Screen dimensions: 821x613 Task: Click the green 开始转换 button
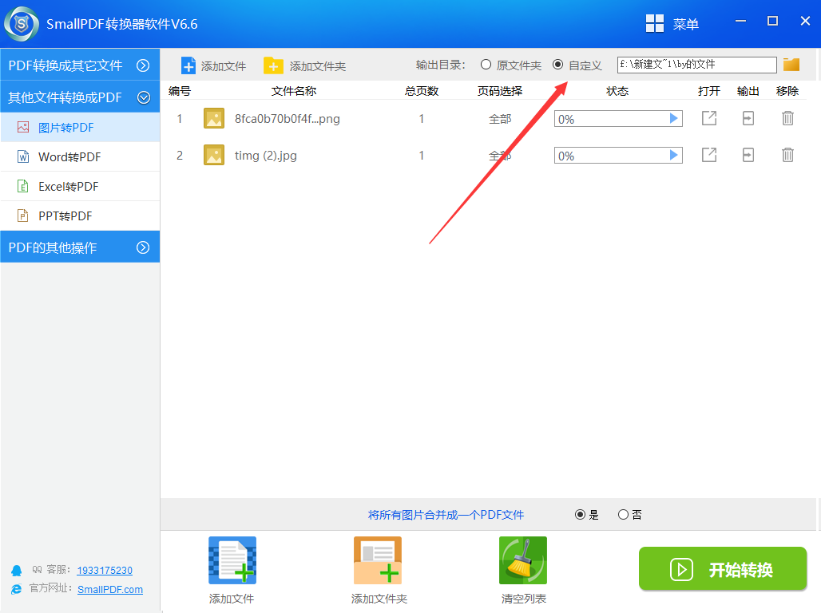click(x=723, y=569)
